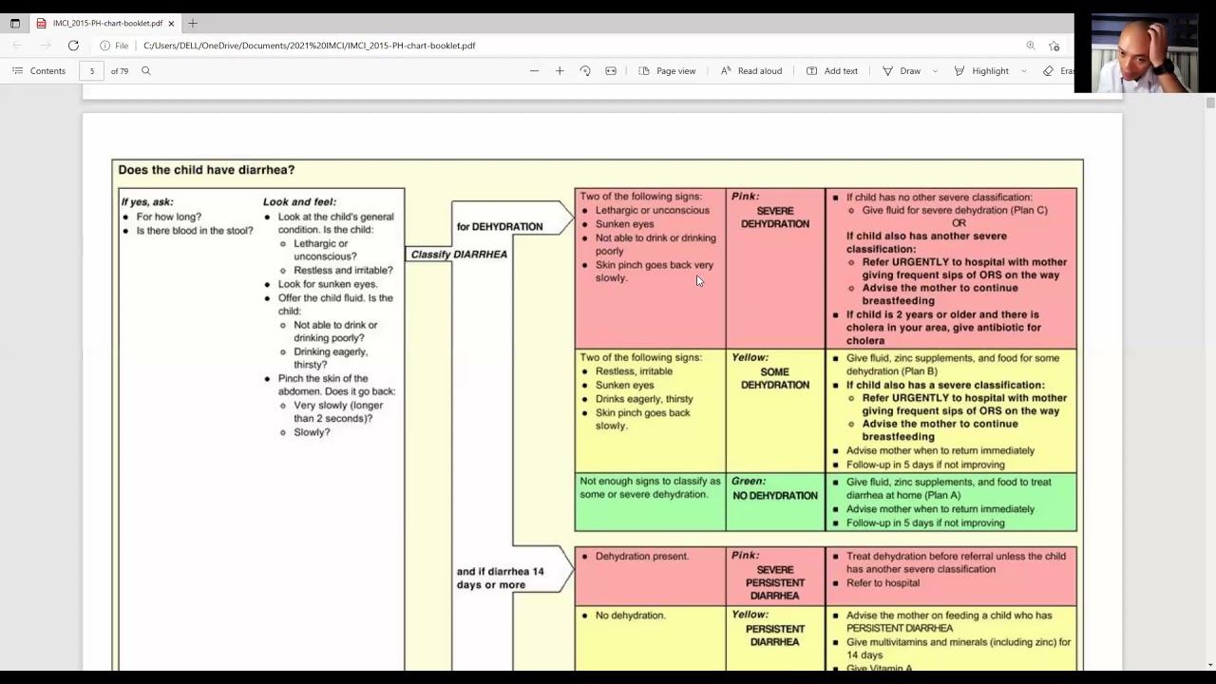This screenshot has height=684, width=1216.
Task: Click 'Refer to hospital' text
Action: click(883, 583)
